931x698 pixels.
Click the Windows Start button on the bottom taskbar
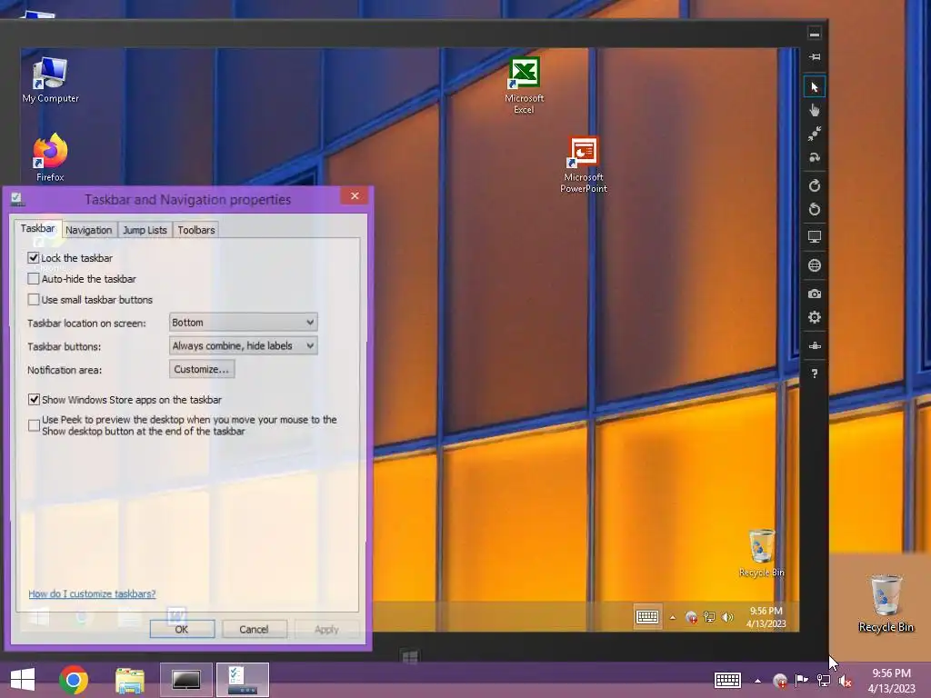23,680
